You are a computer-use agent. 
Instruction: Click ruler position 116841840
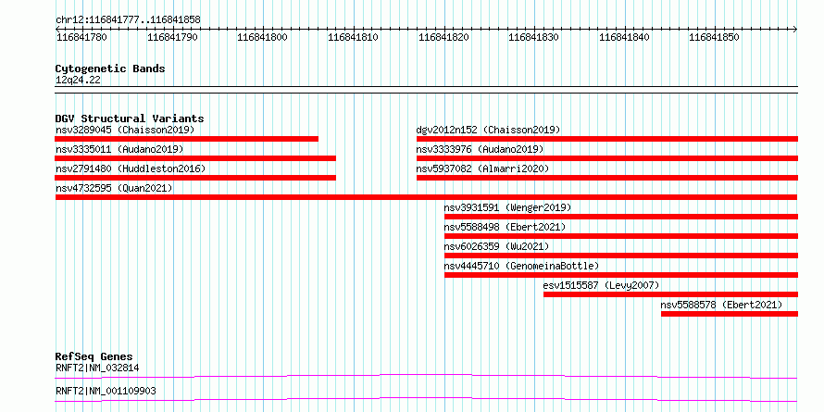pos(624,37)
